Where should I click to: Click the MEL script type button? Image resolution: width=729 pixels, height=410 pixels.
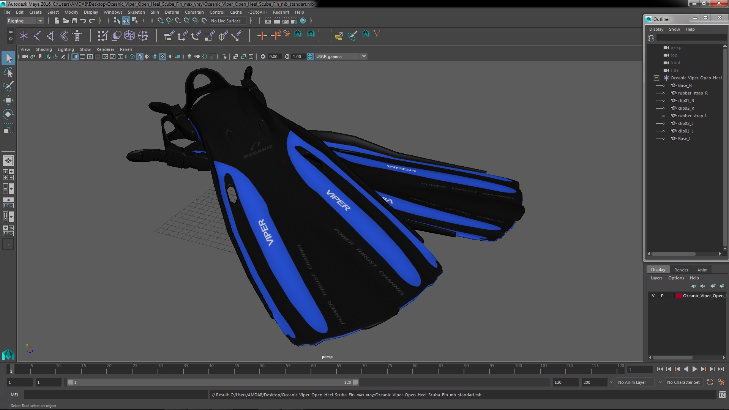tap(14, 395)
